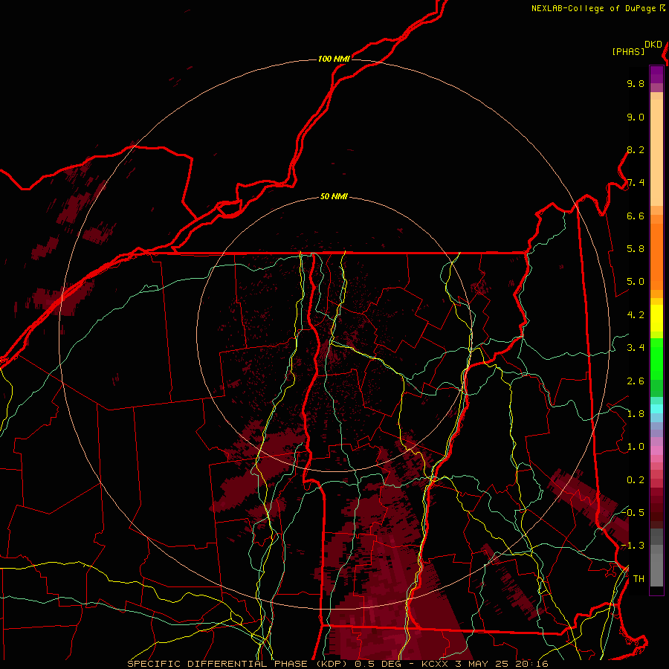This screenshot has width=669, height=669.
Task: Click the 5.0 value on the color scale
Action: [636, 282]
